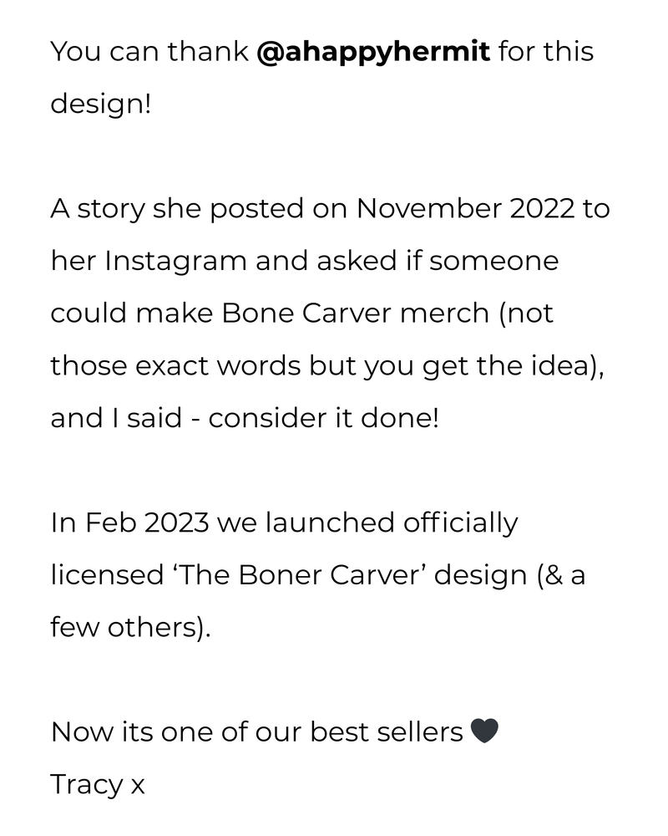
Task: Click the @ahappyhermit mention
Action: click(x=374, y=52)
